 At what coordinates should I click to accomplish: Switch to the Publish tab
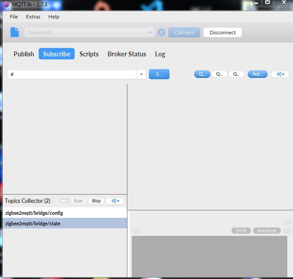tap(24, 54)
